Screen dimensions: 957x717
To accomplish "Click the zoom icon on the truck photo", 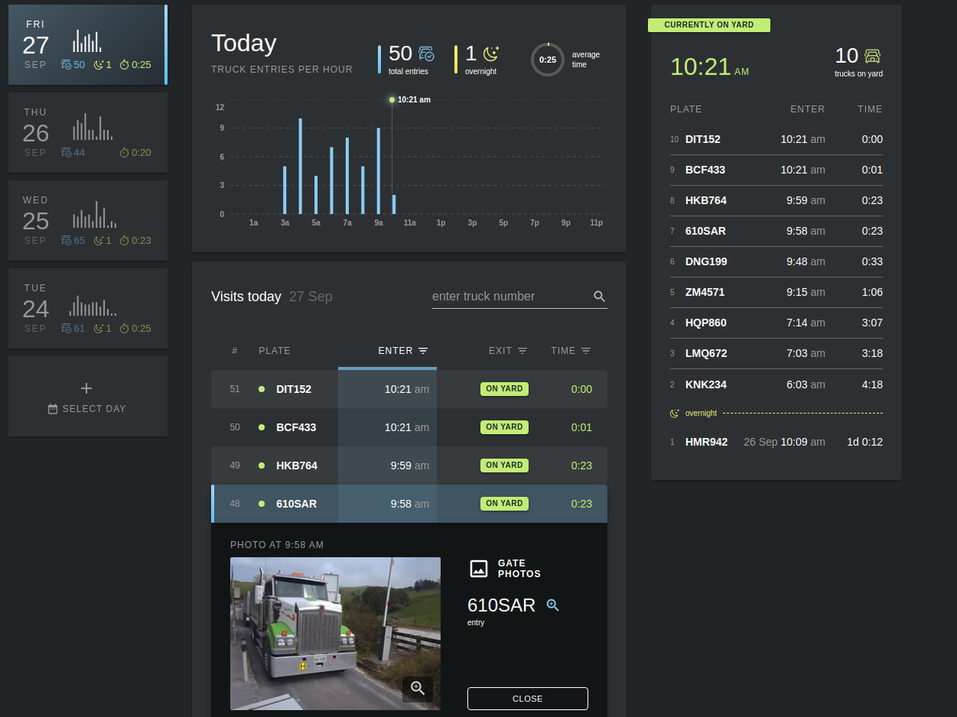I will point(418,688).
